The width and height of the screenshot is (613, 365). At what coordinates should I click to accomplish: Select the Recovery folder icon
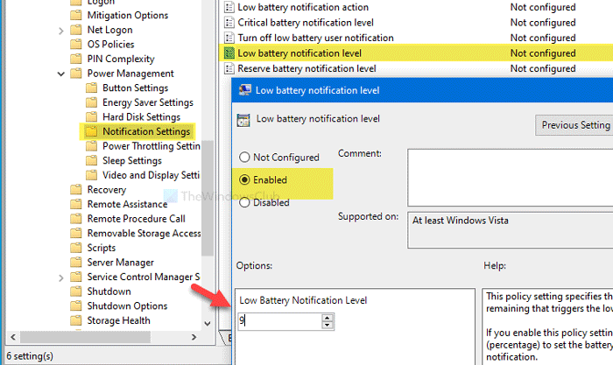click(76, 189)
